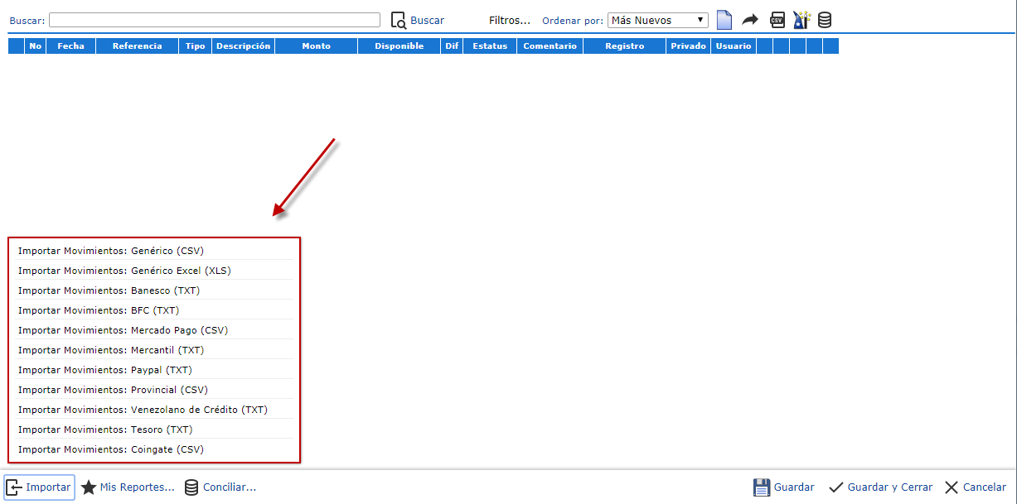This screenshot has width=1017, height=504.
Task: Click the Guardar save button
Action: pos(783,487)
